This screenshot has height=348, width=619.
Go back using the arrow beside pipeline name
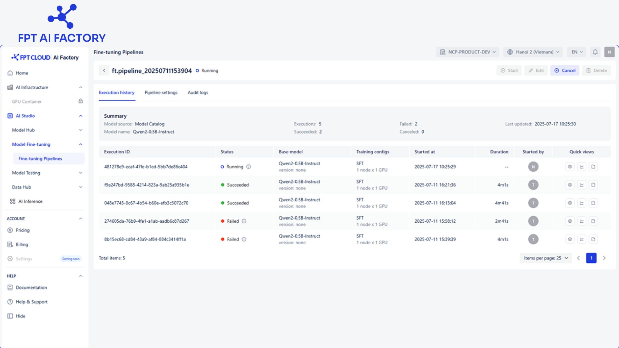point(104,70)
